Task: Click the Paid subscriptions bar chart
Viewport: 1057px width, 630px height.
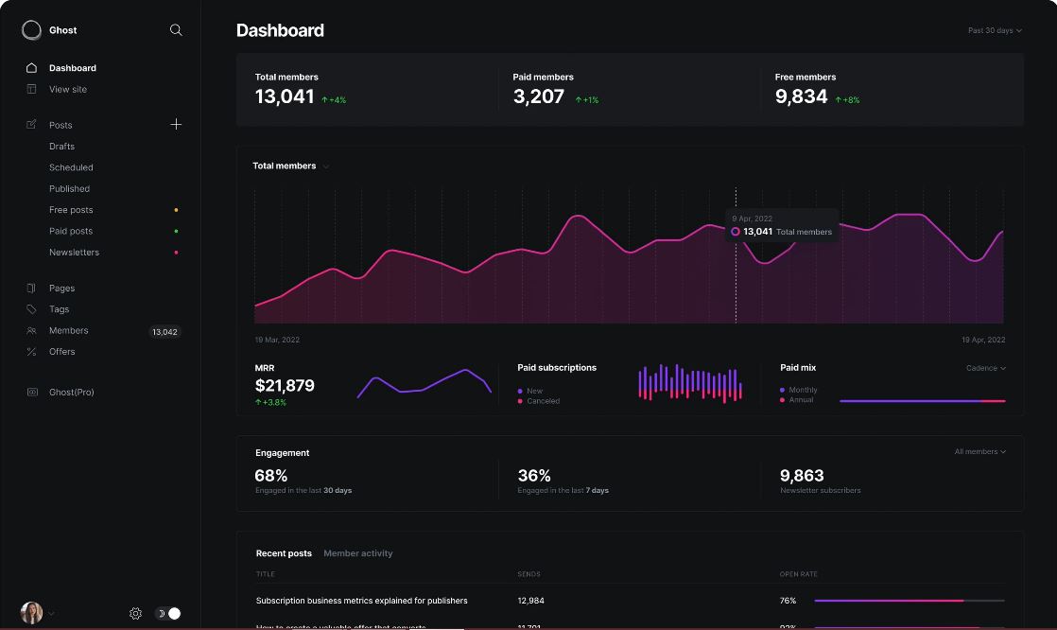Action: (x=690, y=383)
